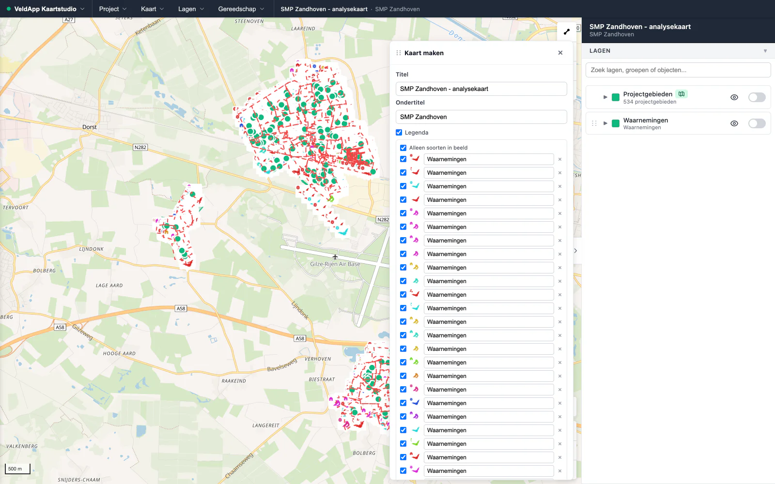Toggle the Projectgebieden layer switch
Viewport: 775px width, 484px height.
757,97
